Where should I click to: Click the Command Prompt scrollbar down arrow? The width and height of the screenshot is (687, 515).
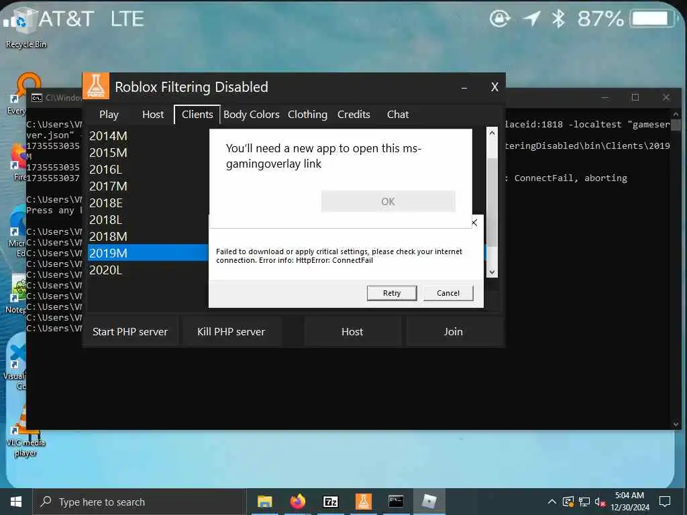coord(676,424)
